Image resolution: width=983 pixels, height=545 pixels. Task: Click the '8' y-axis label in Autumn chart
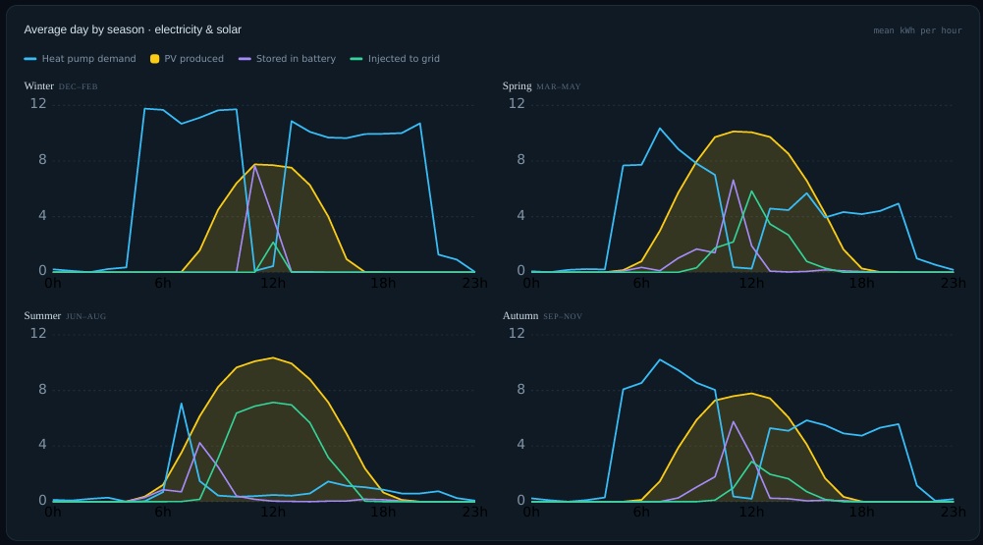click(x=521, y=389)
